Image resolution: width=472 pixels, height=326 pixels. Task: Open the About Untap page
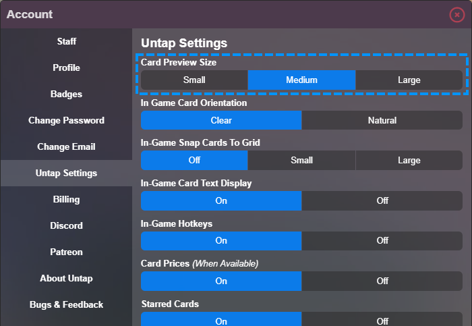coord(66,278)
